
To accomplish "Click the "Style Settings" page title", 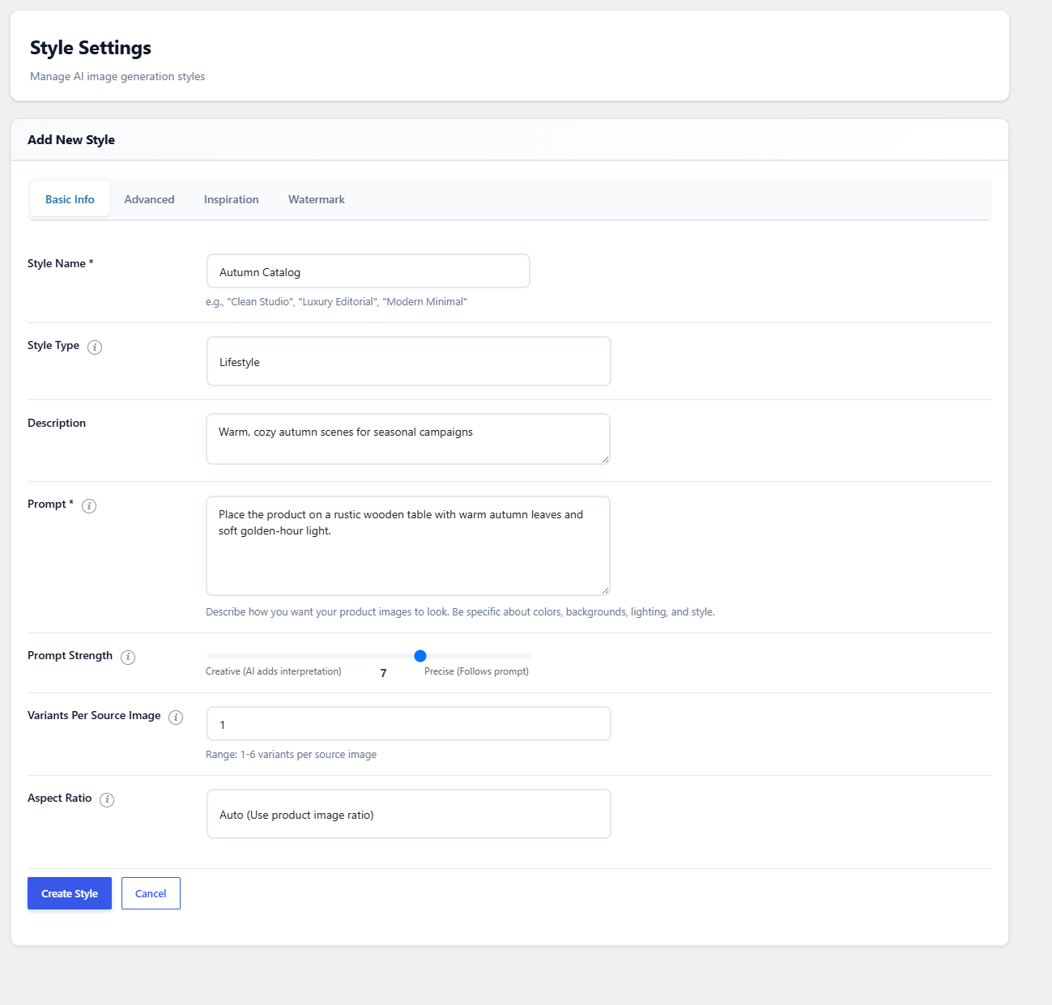I will 91,48.
